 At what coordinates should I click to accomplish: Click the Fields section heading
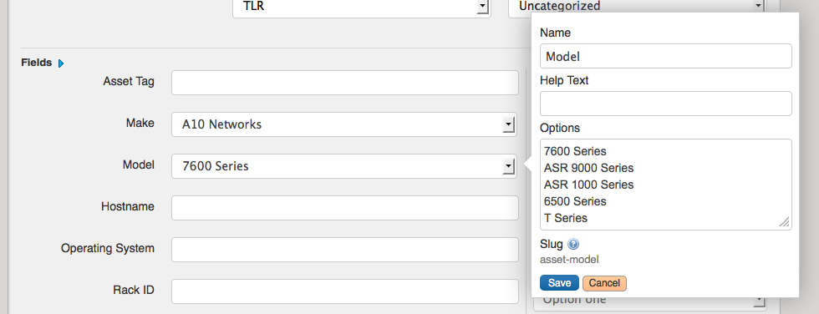tap(37, 63)
